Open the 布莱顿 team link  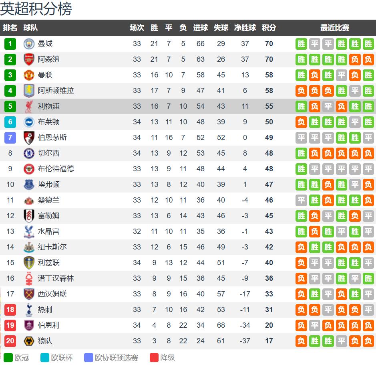[x=48, y=122]
